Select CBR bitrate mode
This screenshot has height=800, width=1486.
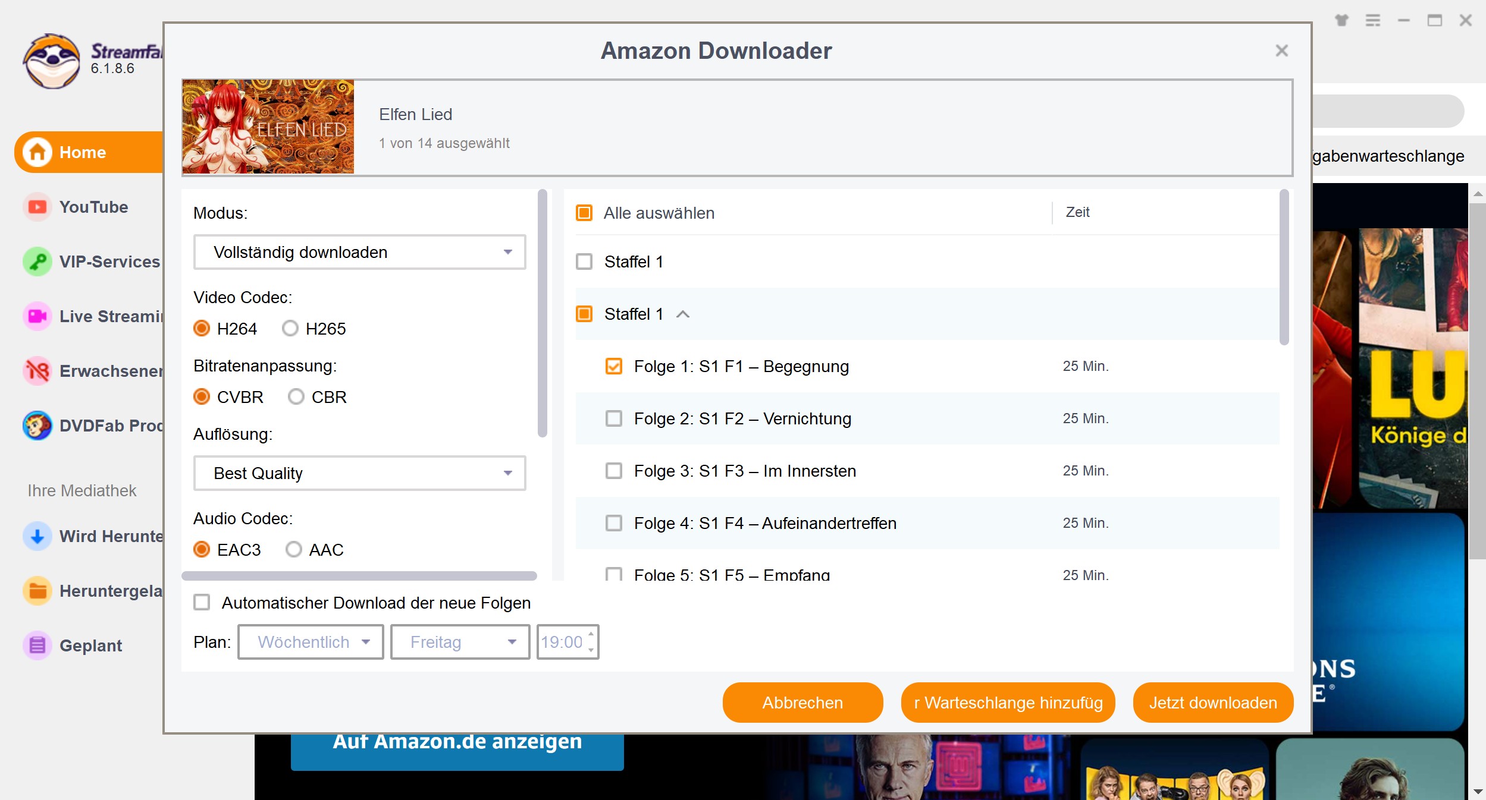(296, 397)
